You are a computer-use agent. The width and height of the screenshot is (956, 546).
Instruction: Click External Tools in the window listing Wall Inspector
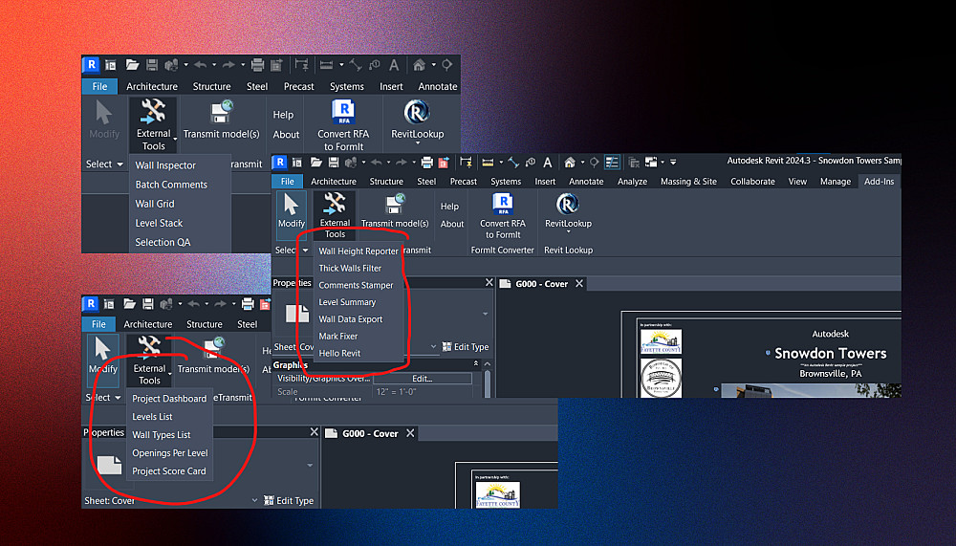[153, 125]
